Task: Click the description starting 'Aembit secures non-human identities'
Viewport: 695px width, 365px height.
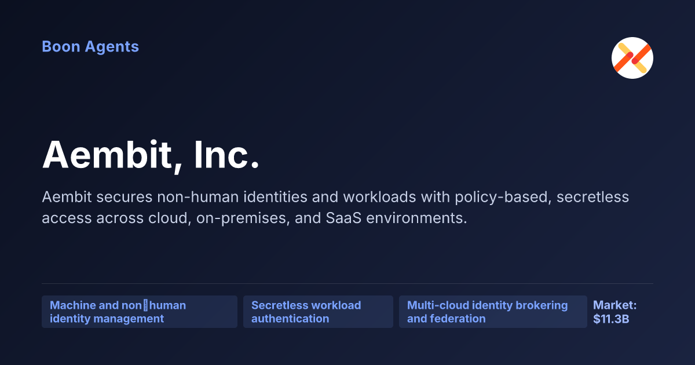Action: (x=335, y=208)
